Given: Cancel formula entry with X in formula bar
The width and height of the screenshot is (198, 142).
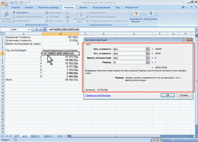Looking at the screenshot, I should 36,29.
